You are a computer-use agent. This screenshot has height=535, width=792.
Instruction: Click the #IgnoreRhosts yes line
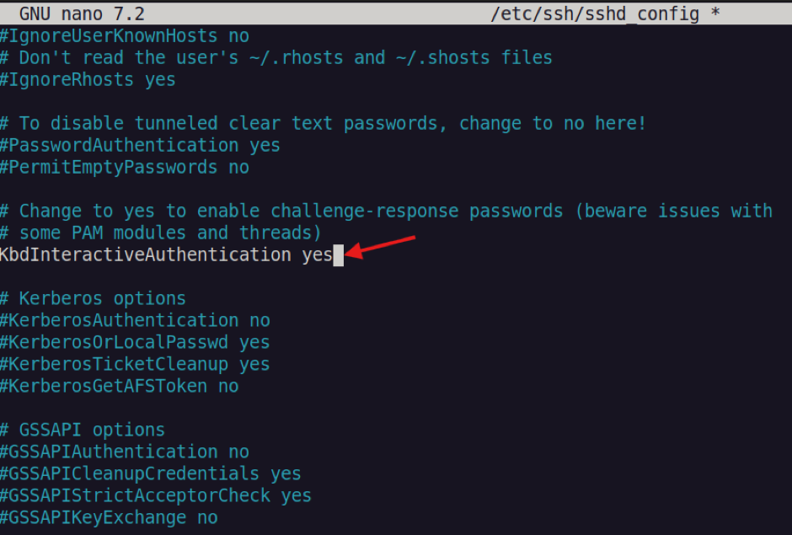88,80
